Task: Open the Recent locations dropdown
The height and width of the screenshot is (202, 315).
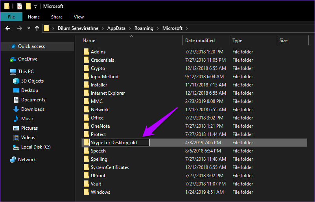Action: pos(29,28)
